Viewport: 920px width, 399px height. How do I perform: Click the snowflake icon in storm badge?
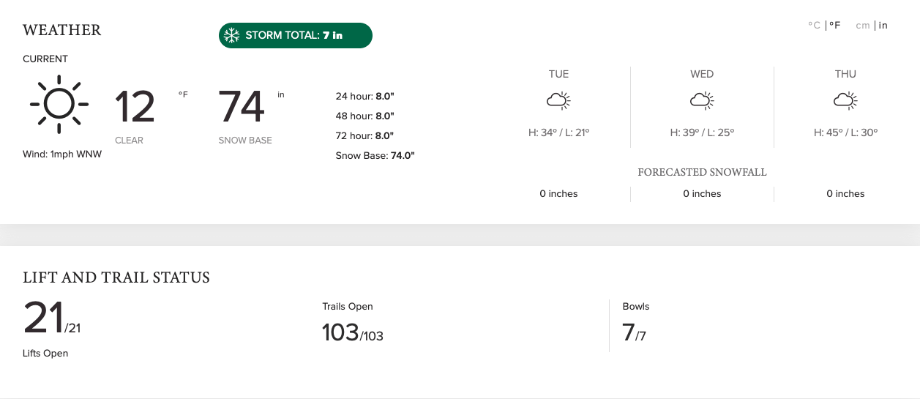[x=232, y=35]
